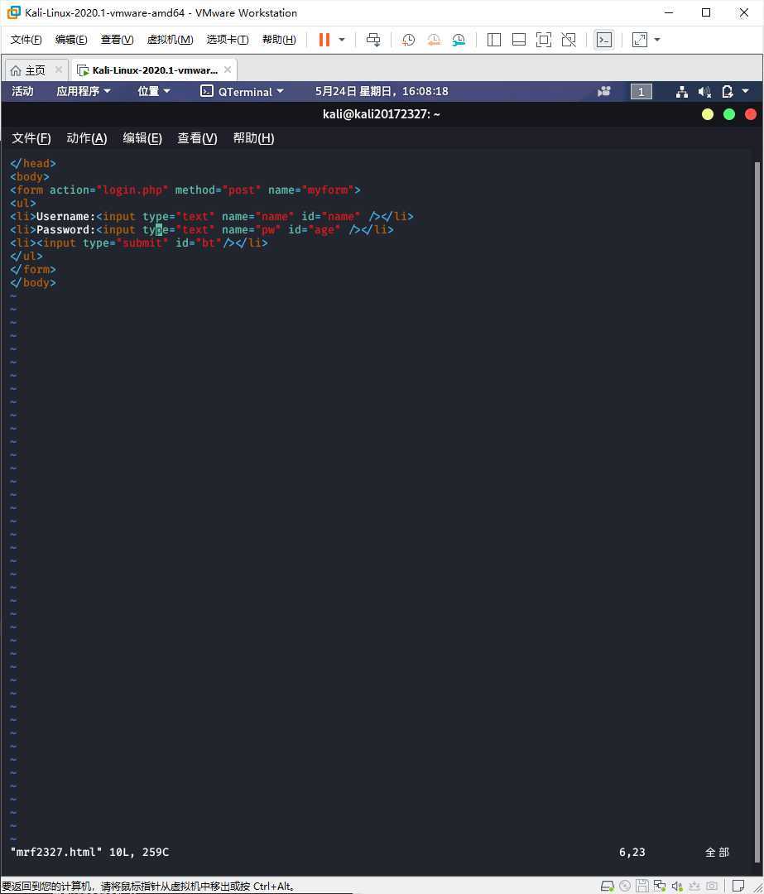The image size is (764, 894).
Task: Expand the stretch guest dropdown arrow
Action: pos(657,40)
